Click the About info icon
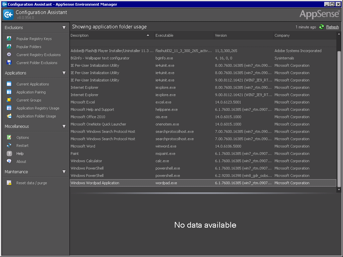 click(x=9, y=161)
